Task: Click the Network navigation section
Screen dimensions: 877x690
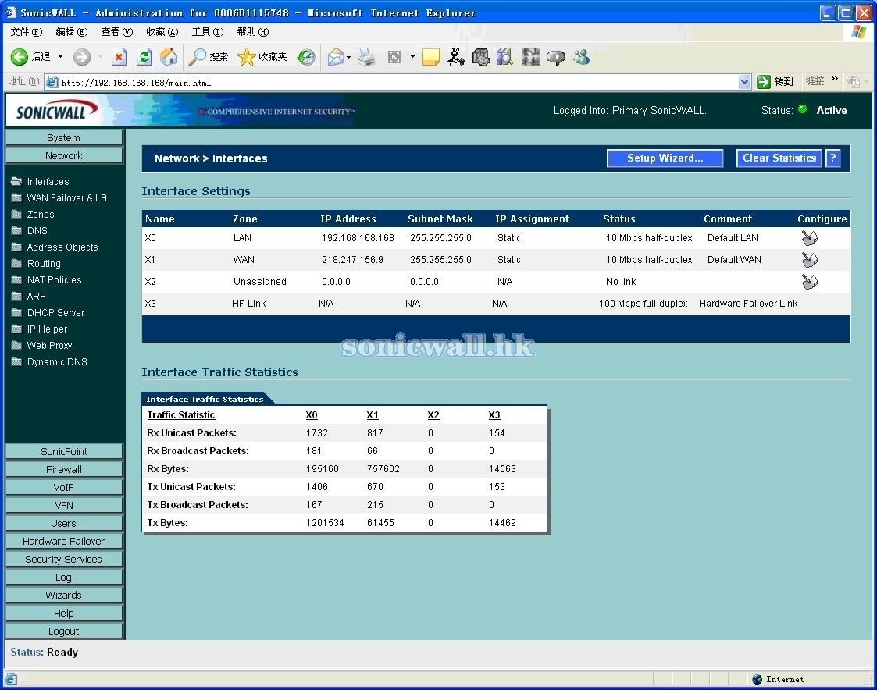Action: click(64, 155)
